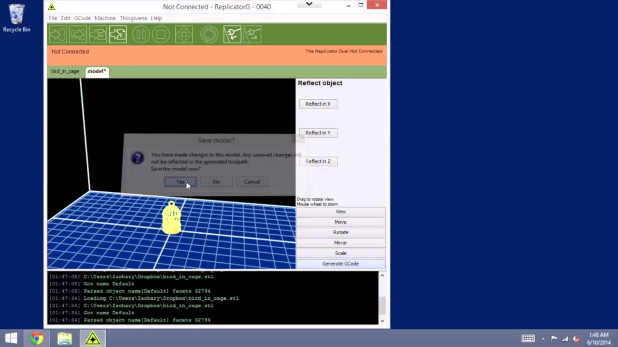Click the muted volume tray icon
Screen dimensions: 618x347
(x=576, y=338)
